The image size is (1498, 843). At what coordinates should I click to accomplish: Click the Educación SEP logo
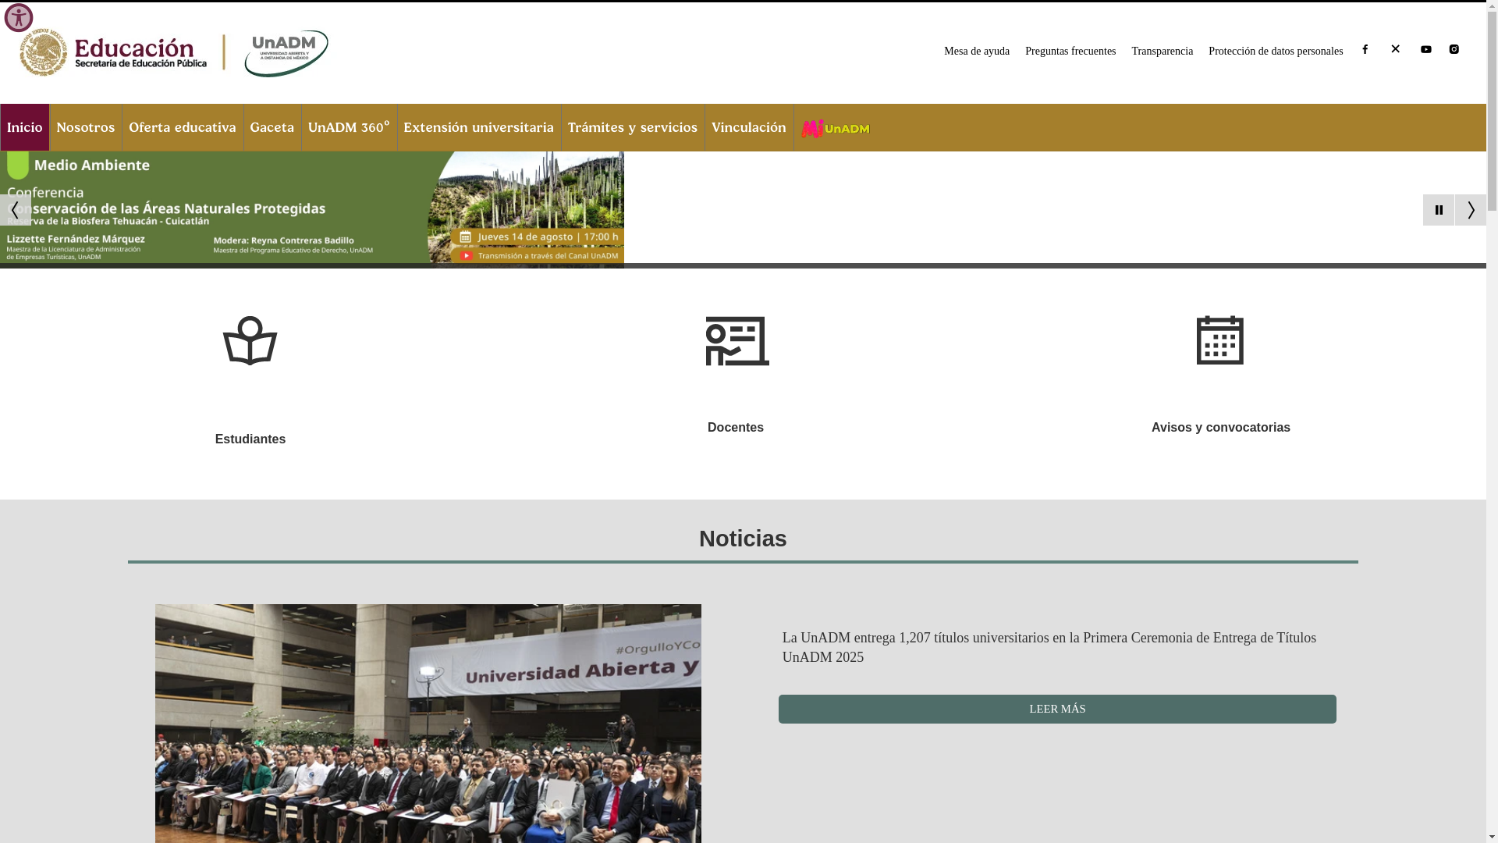click(x=114, y=52)
